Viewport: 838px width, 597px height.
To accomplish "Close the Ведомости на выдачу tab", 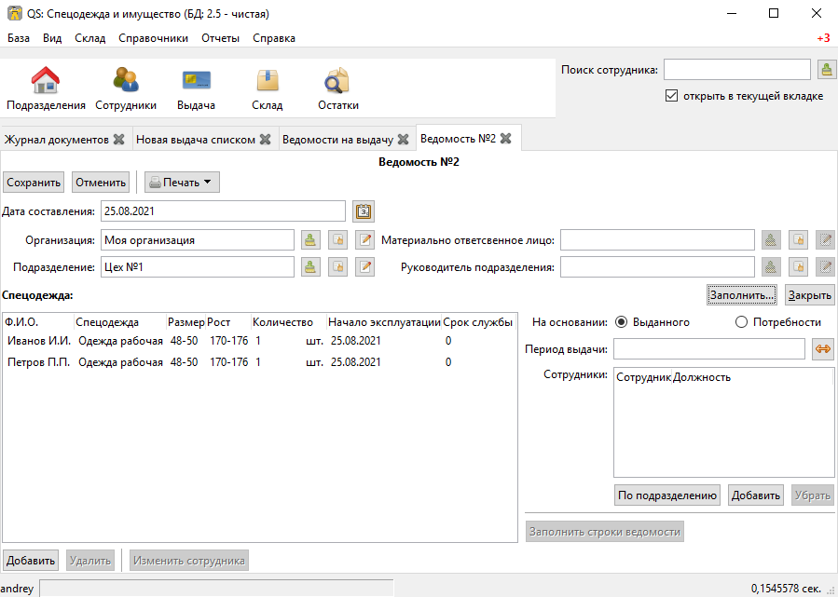I will coord(404,140).
